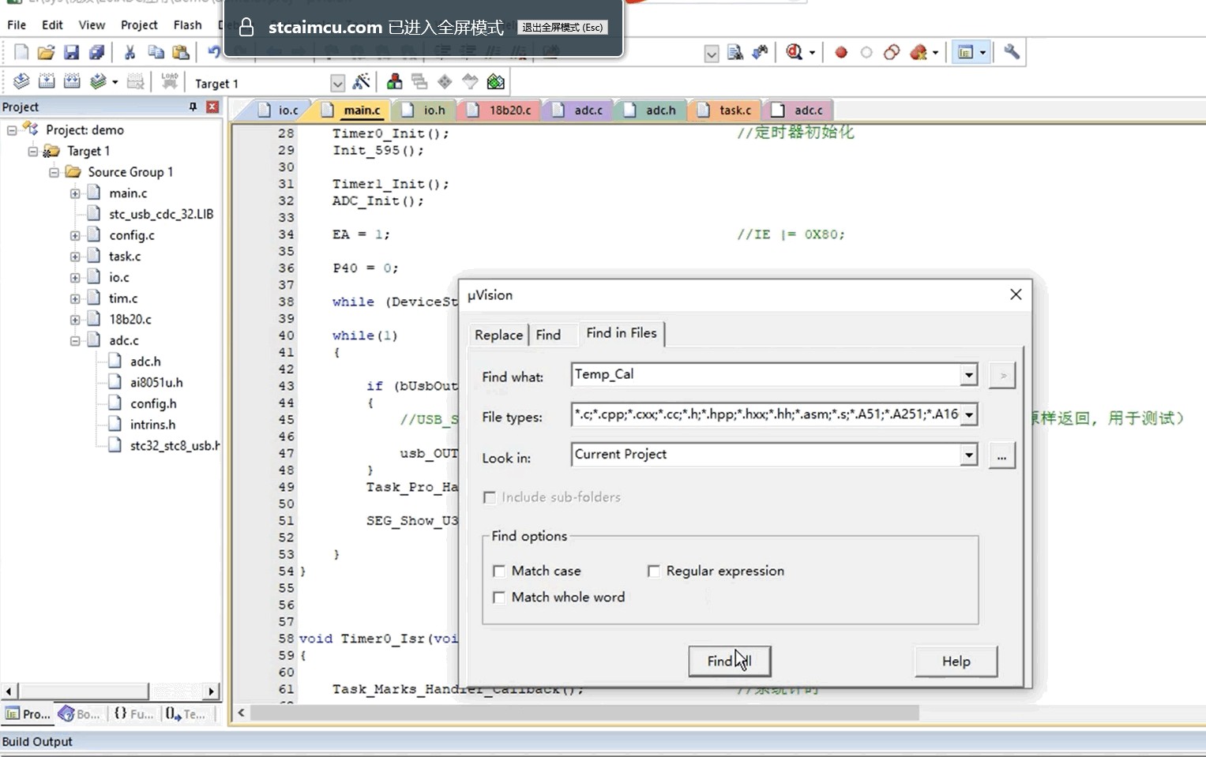Open the Target 1 selector dropdown
The image size is (1206, 757).
337,83
